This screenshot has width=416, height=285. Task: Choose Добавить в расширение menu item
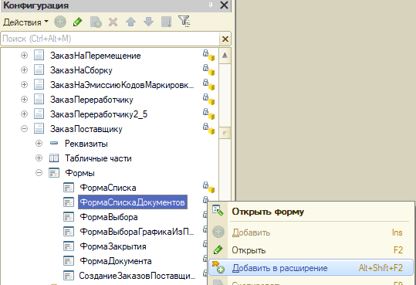click(x=311, y=267)
